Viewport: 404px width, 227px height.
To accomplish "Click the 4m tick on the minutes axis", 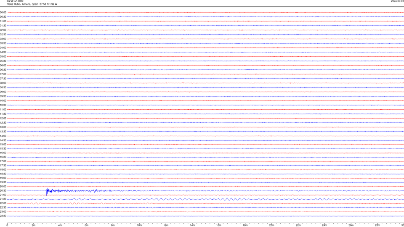I will tap(60, 225).
